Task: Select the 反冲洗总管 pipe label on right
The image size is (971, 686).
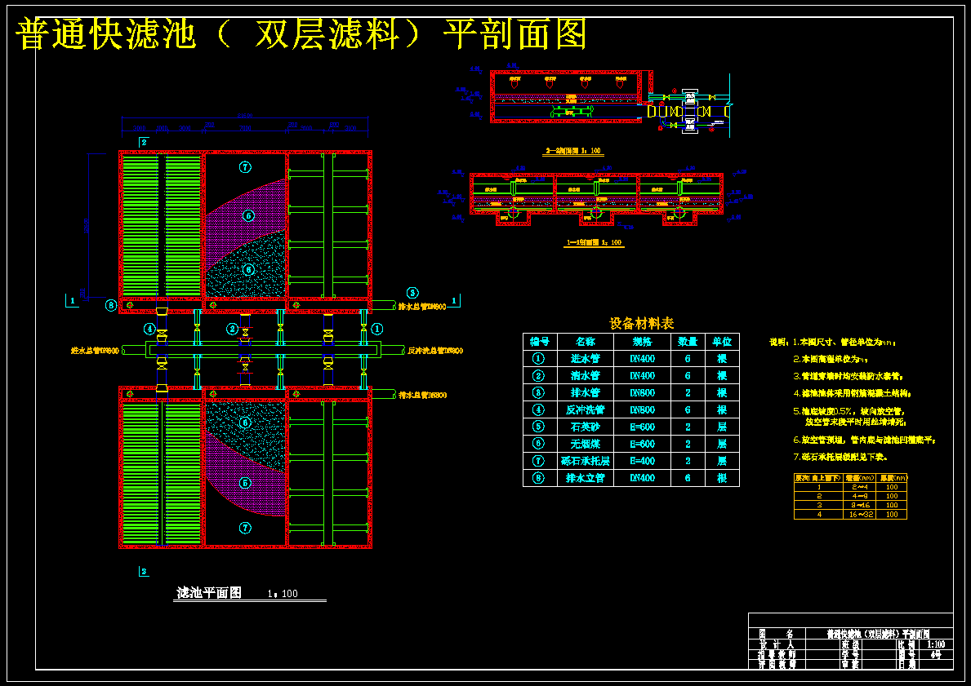Action: [435, 351]
